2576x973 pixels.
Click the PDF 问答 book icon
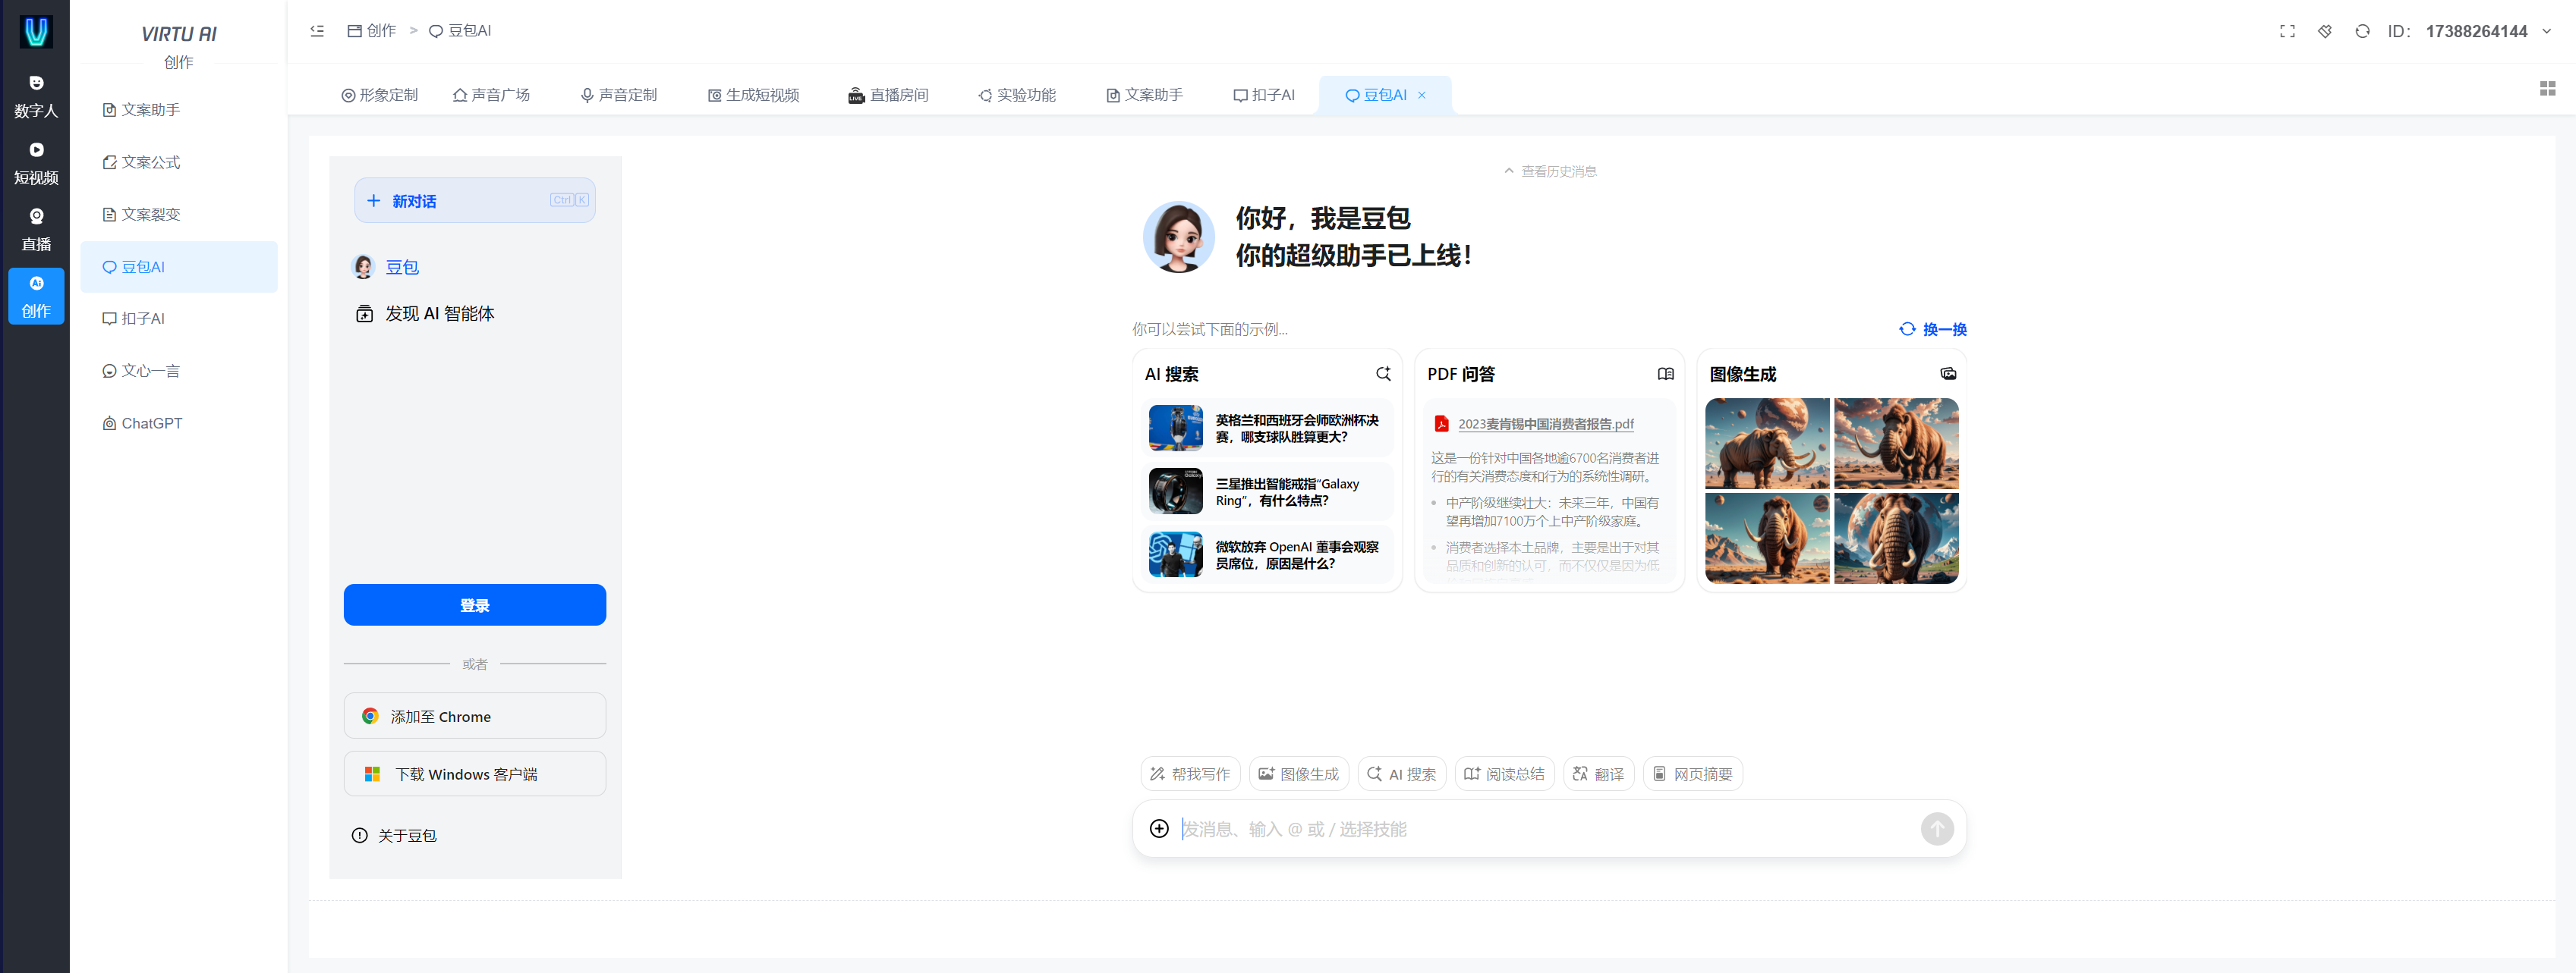(1665, 374)
